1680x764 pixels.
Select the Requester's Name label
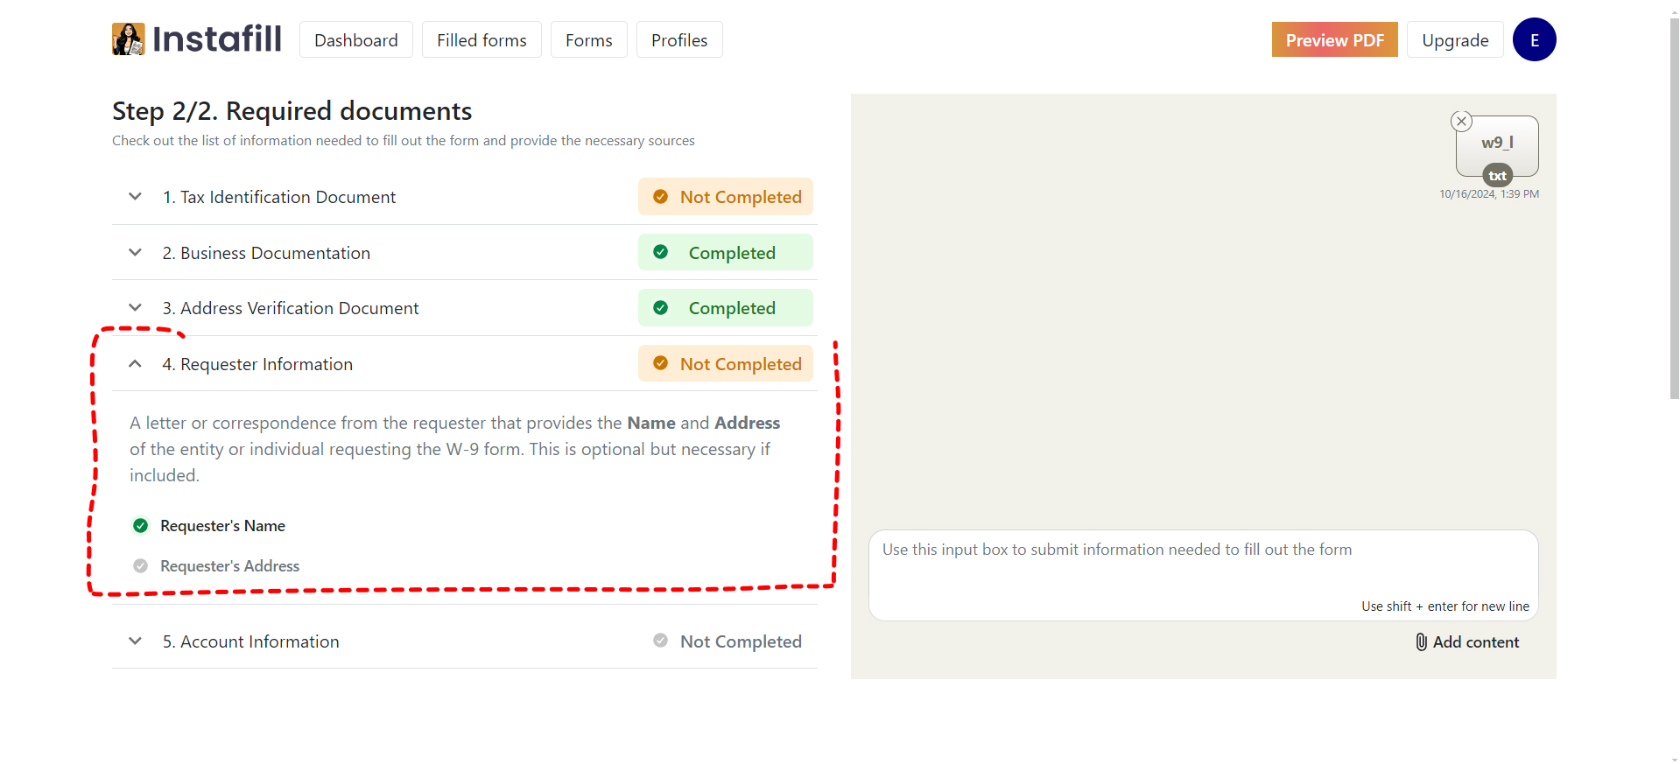tap(222, 526)
